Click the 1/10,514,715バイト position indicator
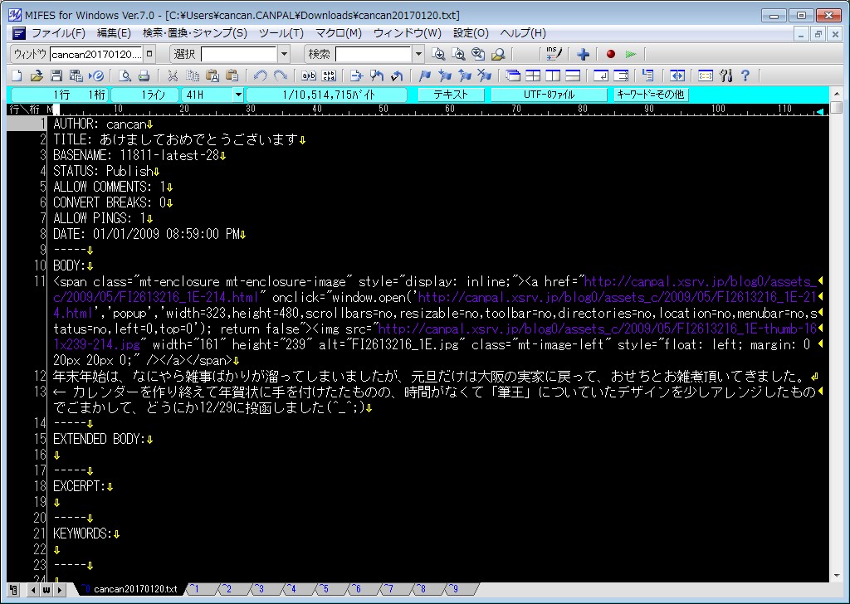The width and height of the screenshot is (850, 604). click(327, 95)
